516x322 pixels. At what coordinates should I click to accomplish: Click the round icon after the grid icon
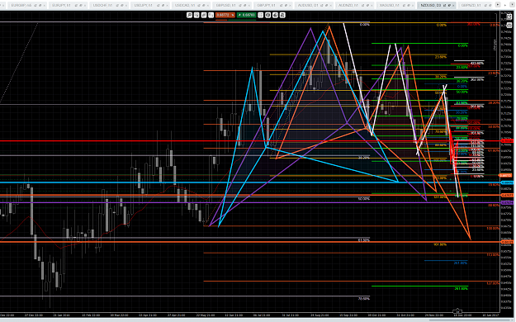tap(267, 15)
